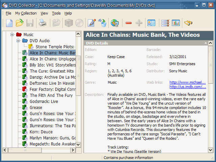Click the green case icon beside Korn: Deuce

coord(25,132)
